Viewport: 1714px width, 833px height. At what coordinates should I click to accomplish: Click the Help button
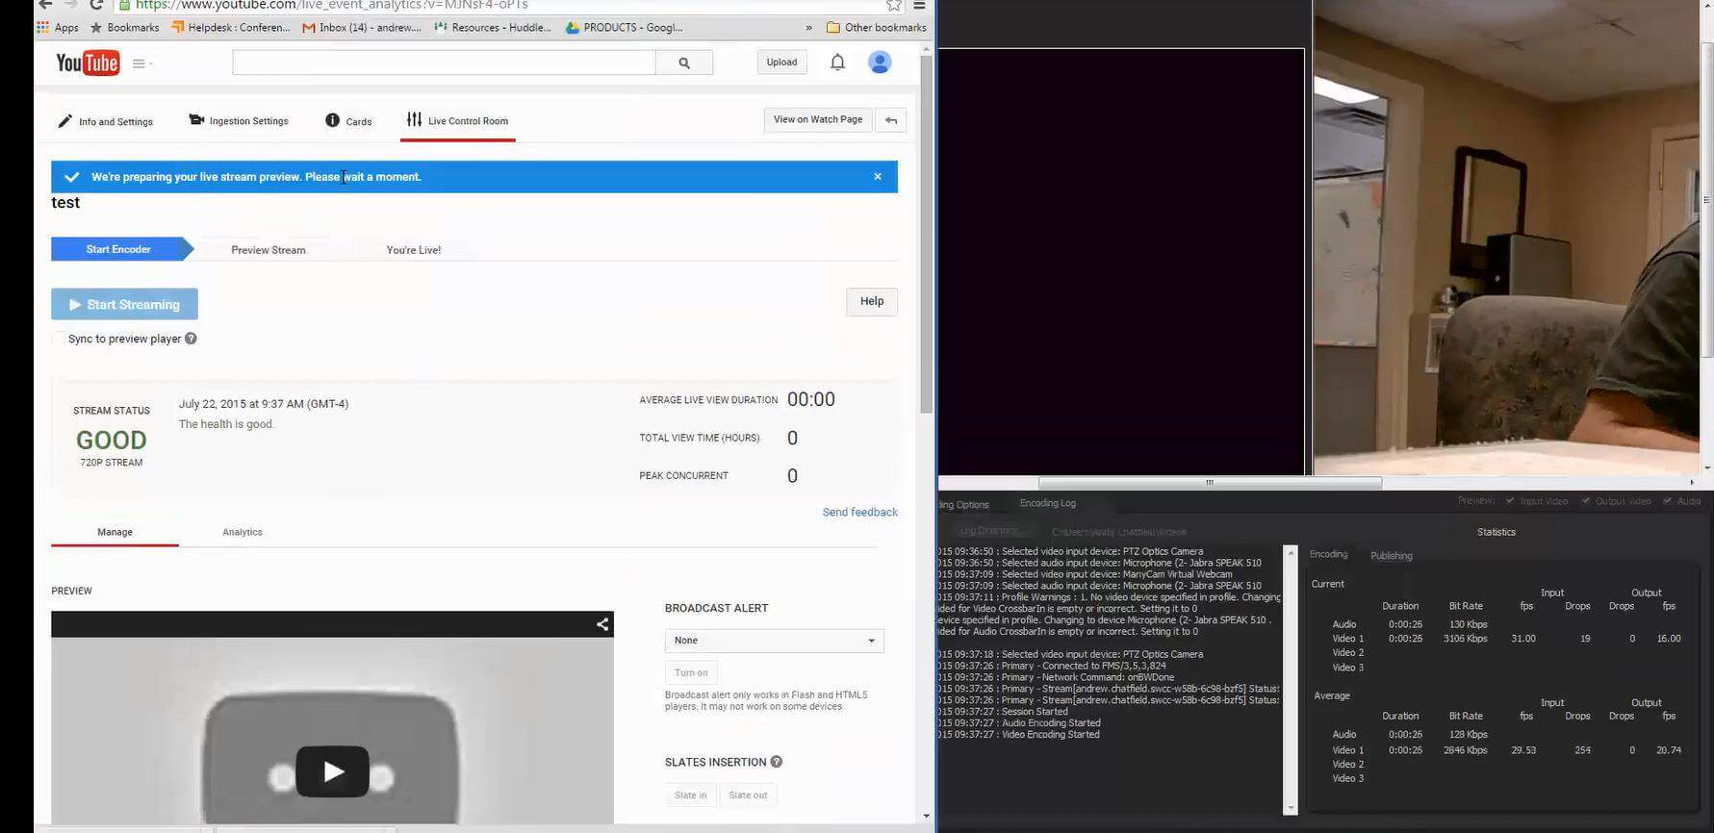tap(872, 301)
